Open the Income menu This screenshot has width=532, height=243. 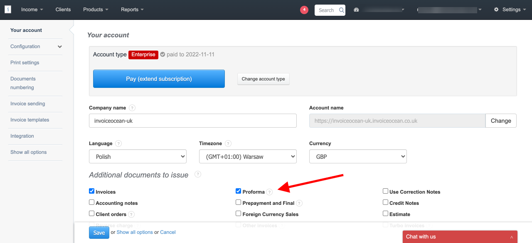point(32,10)
